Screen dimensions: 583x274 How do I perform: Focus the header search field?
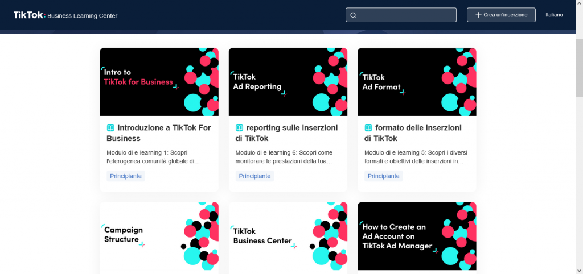tap(405, 15)
